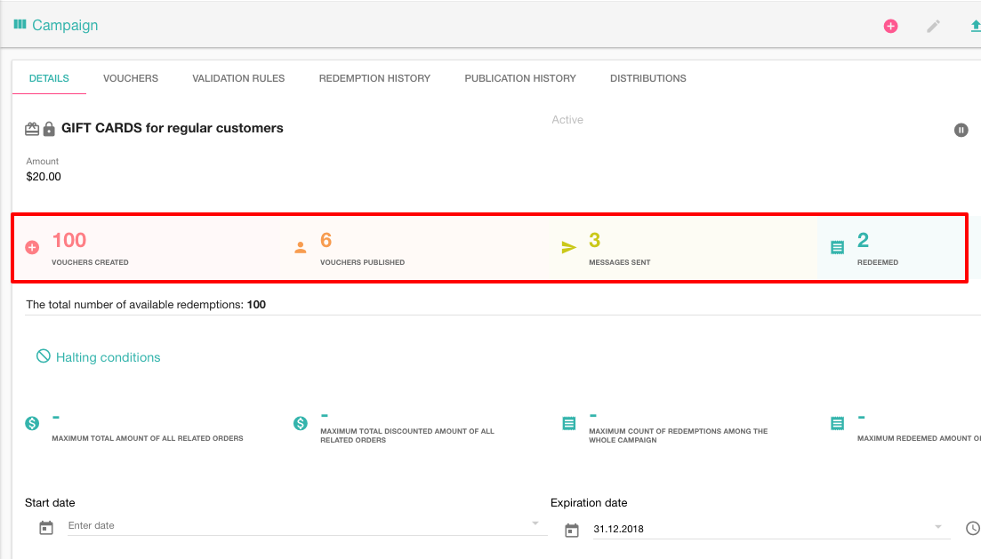The width and height of the screenshot is (981, 559).
Task: Click the Campaign header title
Action: [65, 25]
